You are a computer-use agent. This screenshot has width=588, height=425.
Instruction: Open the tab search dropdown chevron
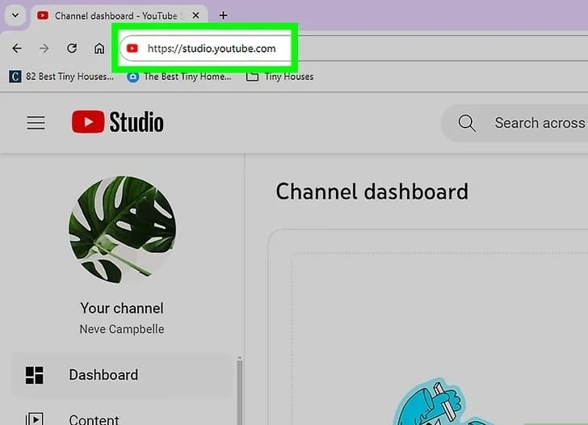[x=15, y=15]
